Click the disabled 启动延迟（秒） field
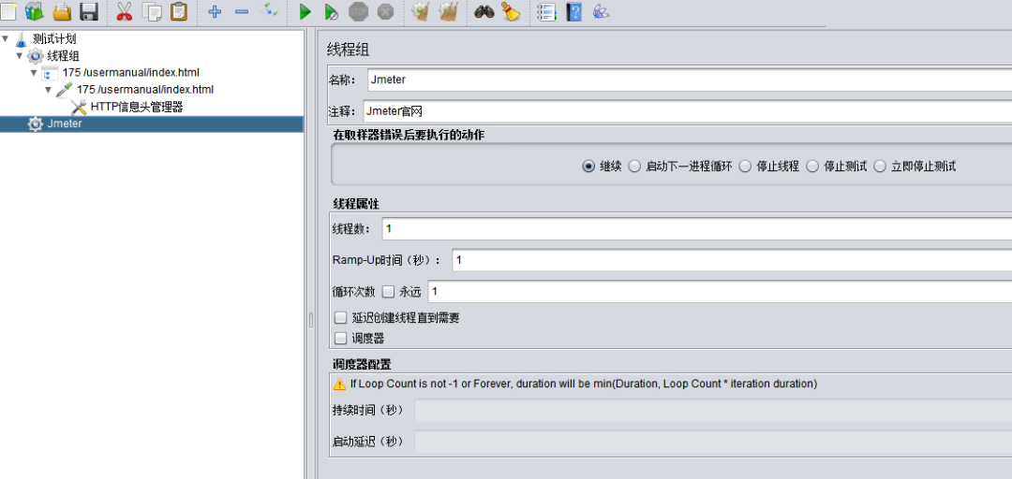Viewport: 1012px width, 479px height. tap(713, 442)
